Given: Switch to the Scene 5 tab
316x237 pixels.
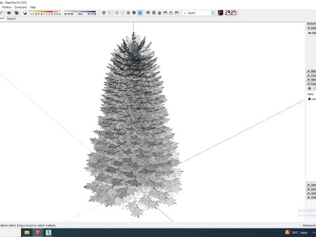Looking at the screenshot, I should point(11,18).
